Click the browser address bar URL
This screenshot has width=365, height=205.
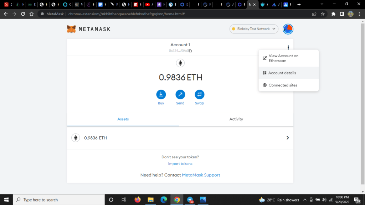pos(127,14)
